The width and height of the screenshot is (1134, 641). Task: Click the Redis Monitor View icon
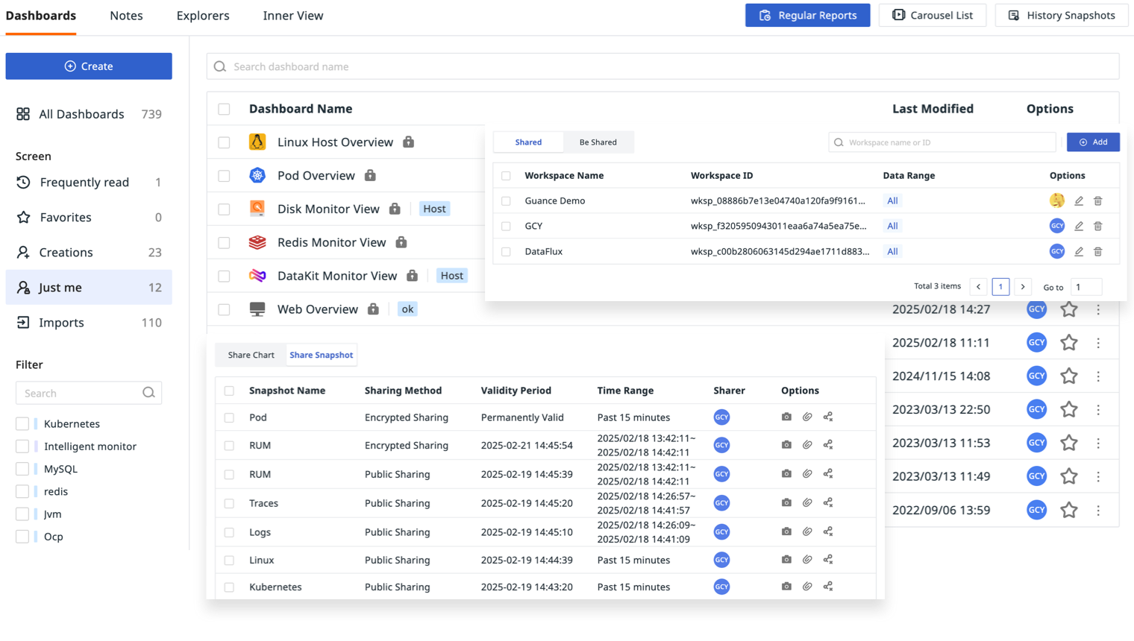tap(257, 242)
